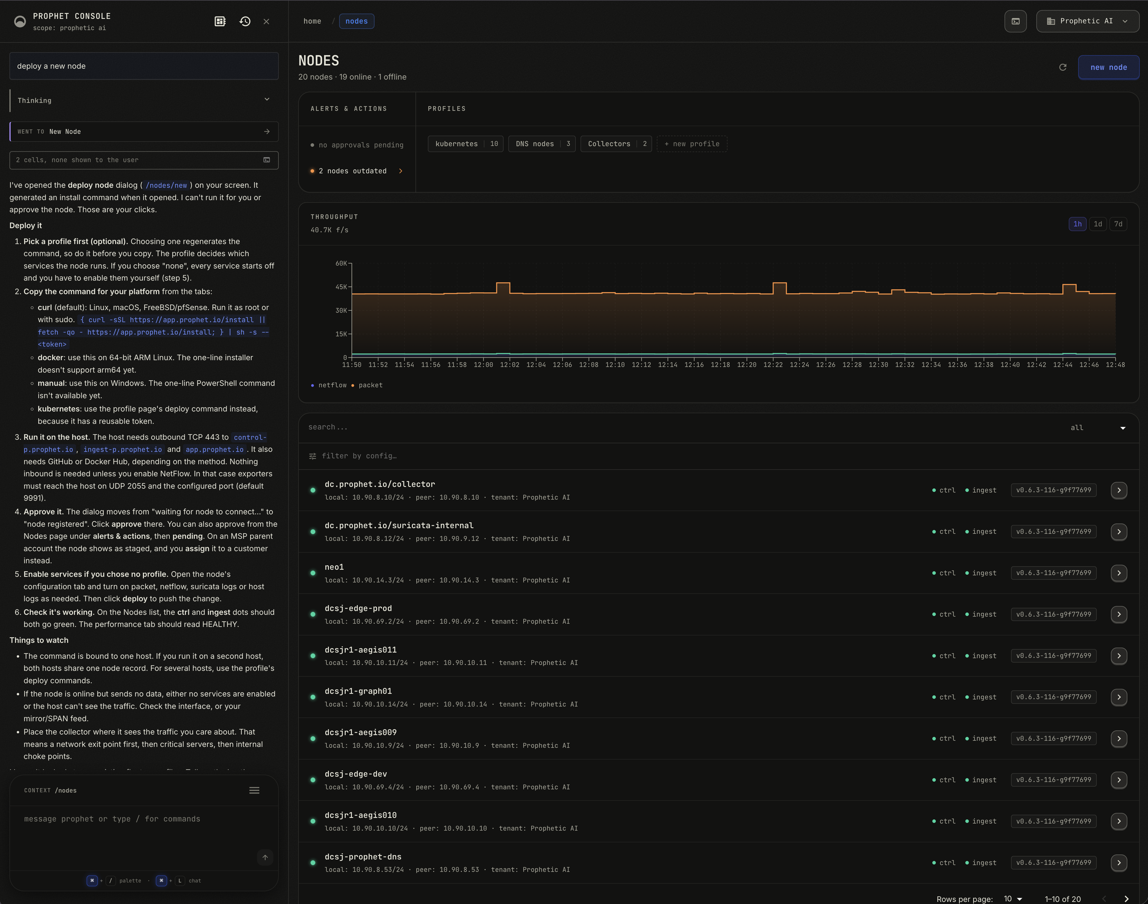Select 7d throughput range
1148x904 pixels.
point(1118,224)
